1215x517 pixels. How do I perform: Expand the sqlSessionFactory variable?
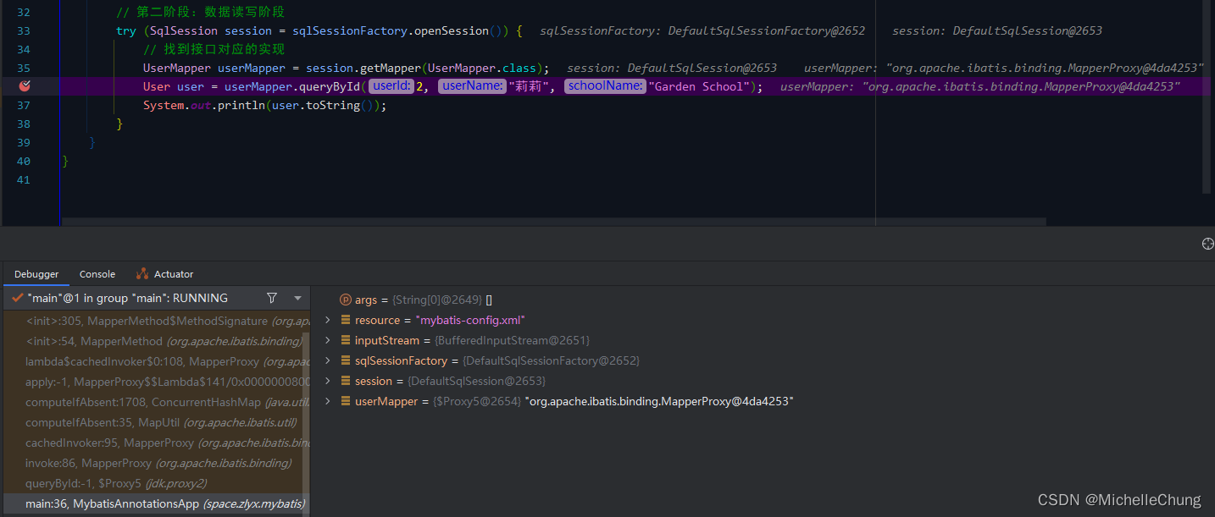[328, 360]
